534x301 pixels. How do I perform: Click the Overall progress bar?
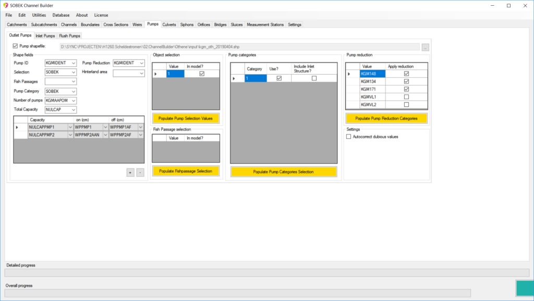(x=237, y=293)
